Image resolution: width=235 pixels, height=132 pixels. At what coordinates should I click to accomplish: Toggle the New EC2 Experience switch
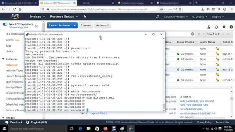(x=5, y=24)
